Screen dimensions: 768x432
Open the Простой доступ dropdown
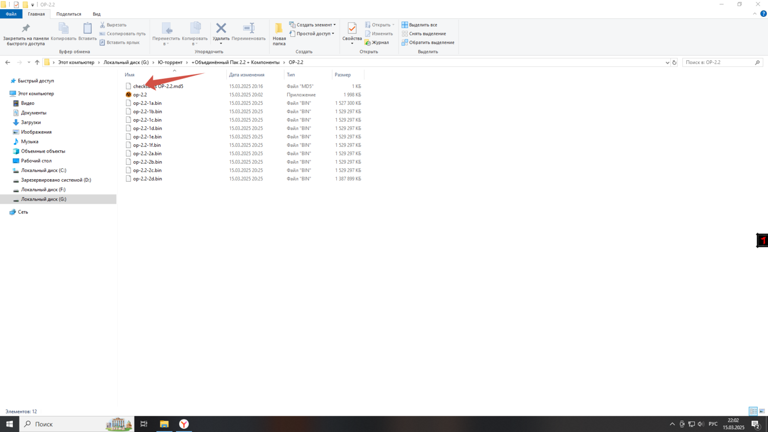[x=312, y=34]
